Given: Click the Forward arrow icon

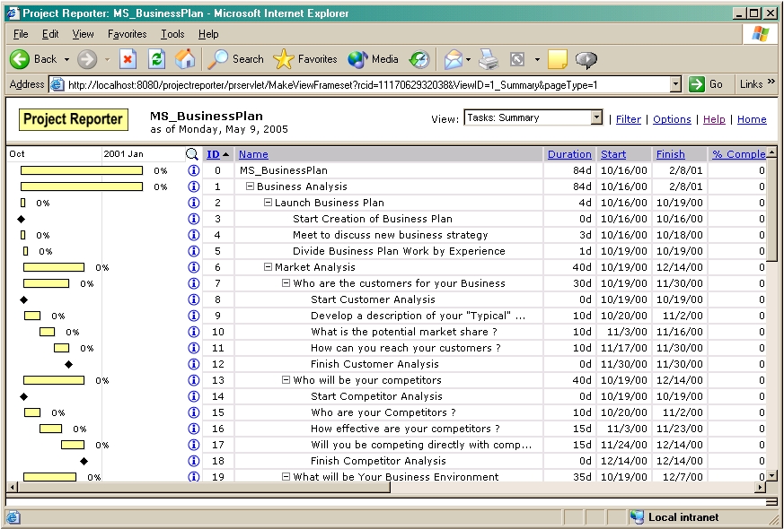Looking at the screenshot, I should (87, 59).
